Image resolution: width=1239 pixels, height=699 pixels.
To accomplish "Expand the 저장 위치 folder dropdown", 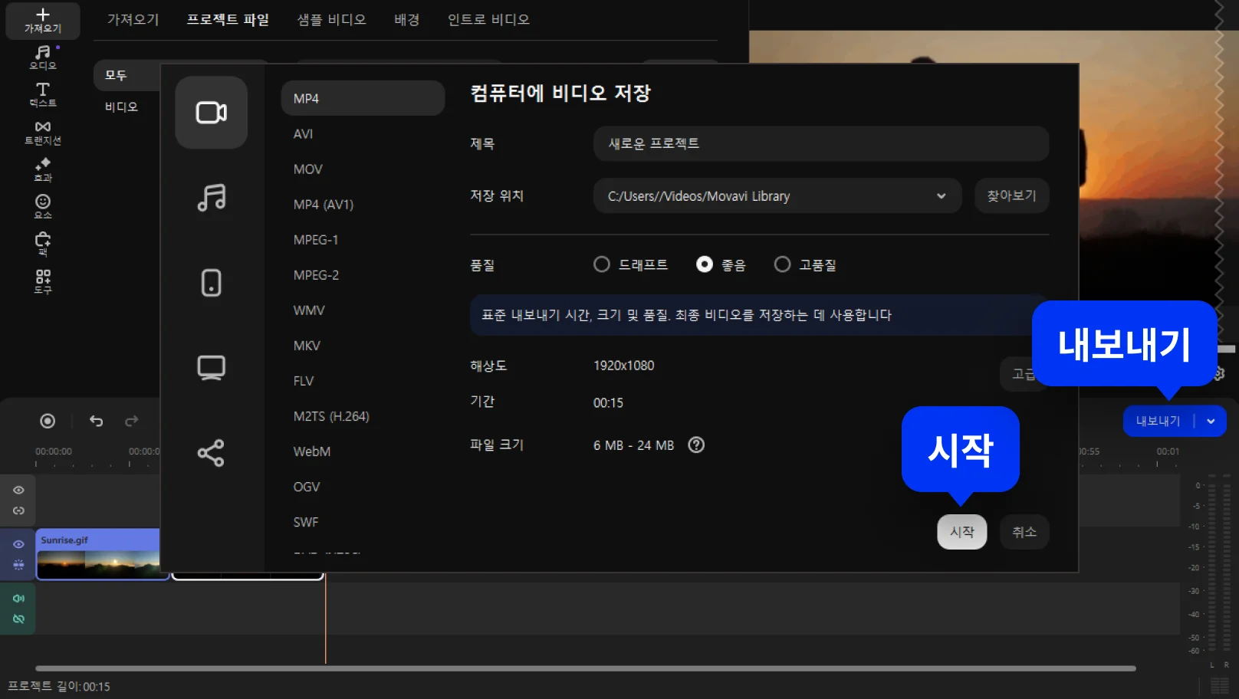I will (x=941, y=196).
